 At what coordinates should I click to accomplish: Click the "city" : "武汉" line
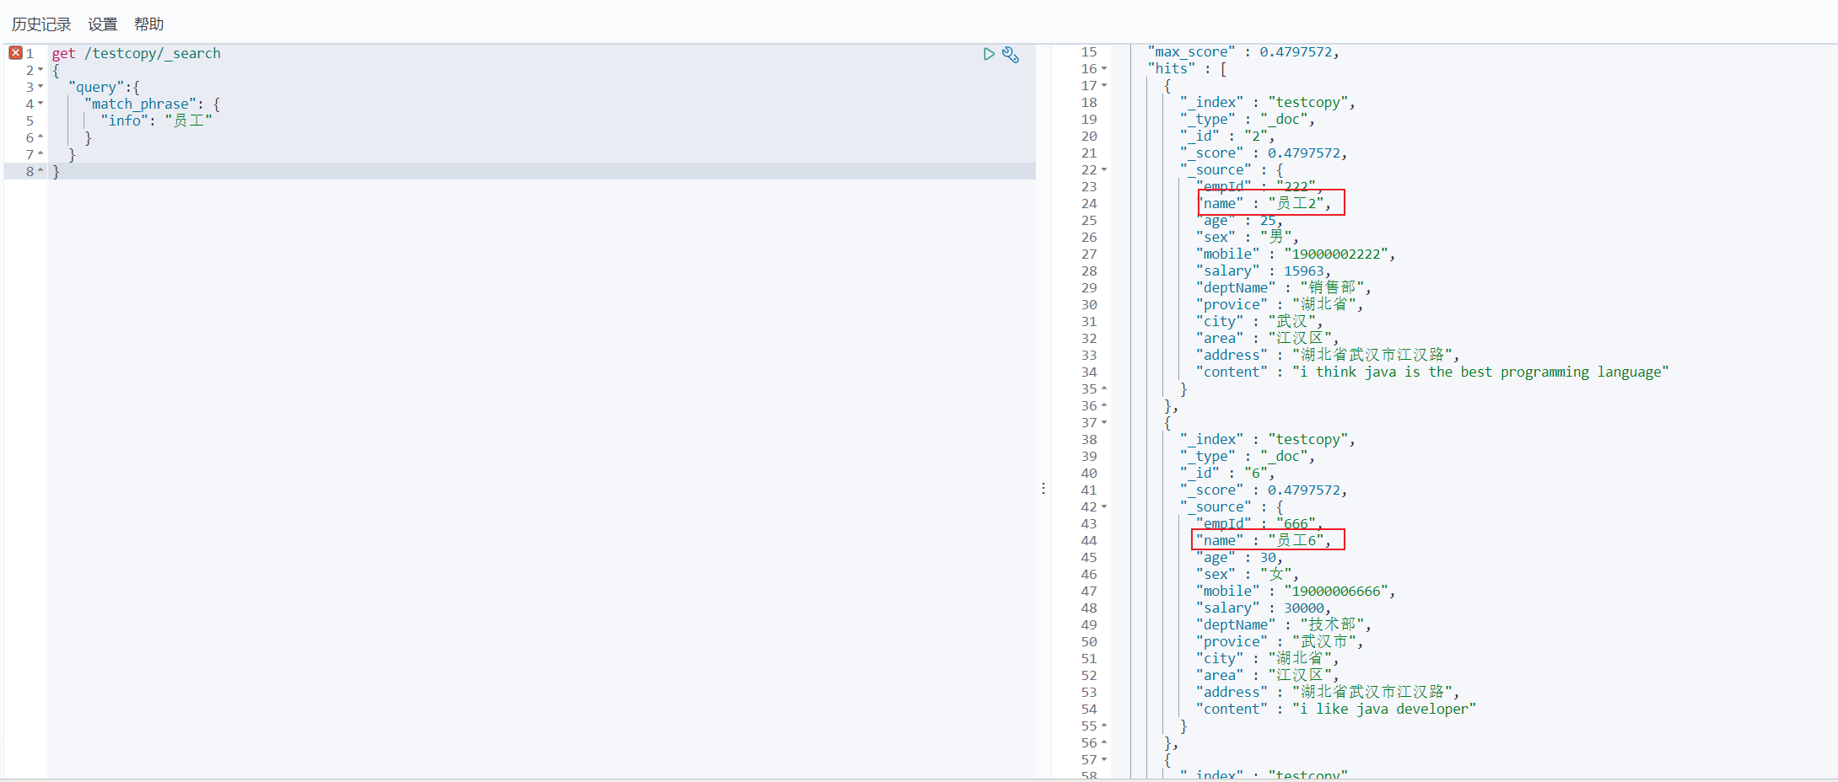tap(1259, 322)
